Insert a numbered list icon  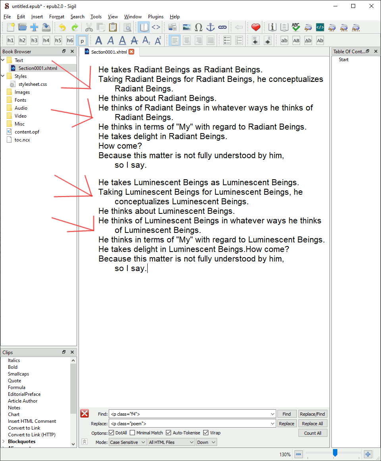click(239, 40)
